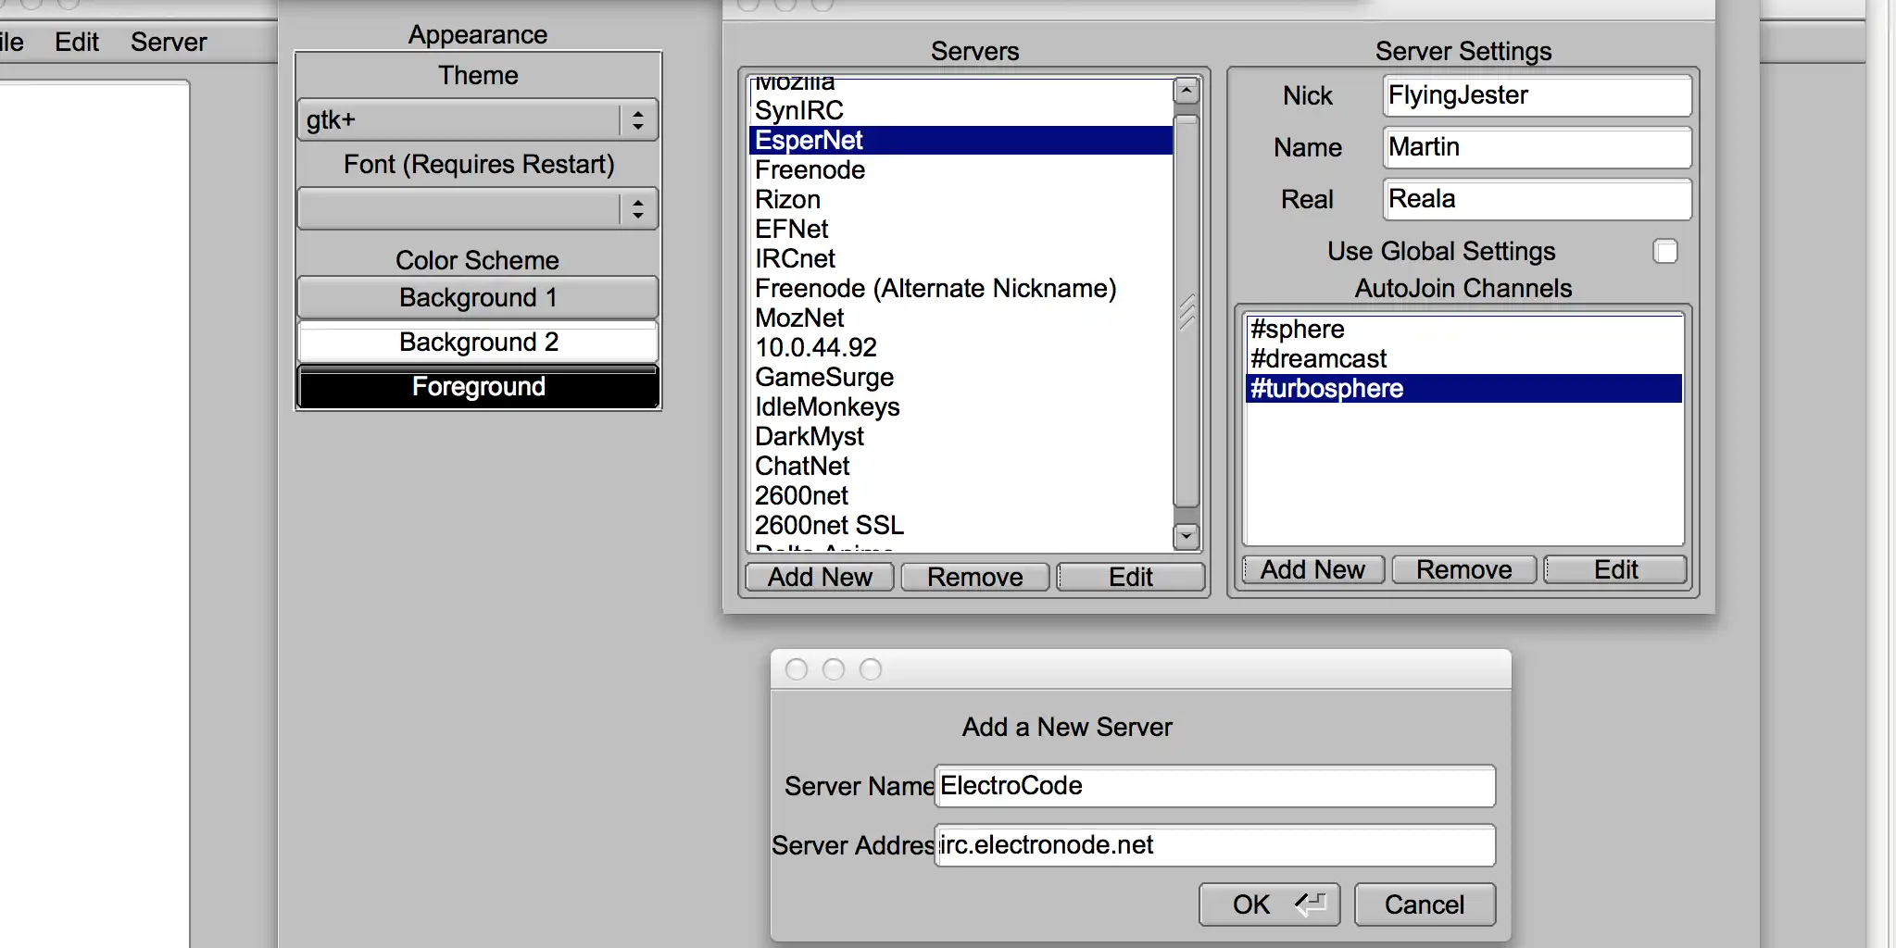Close the Add a New Server dialog window
This screenshot has width=1896, height=948.
click(x=797, y=669)
